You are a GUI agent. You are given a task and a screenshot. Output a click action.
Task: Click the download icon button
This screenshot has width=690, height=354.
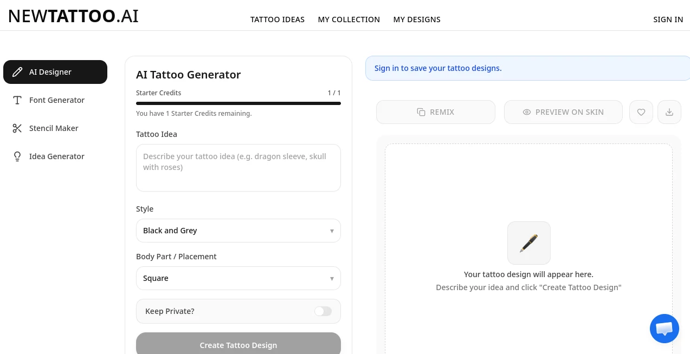[x=669, y=112]
